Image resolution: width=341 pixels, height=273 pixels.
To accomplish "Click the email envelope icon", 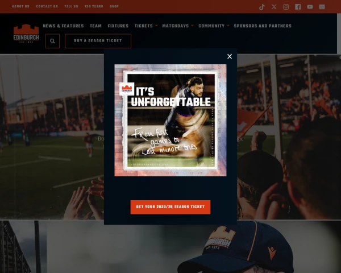I will (x=322, y=7).
